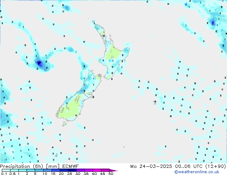The height and width of the screenshot is (175, 227).
Task: Click dark blue rain core west of North Island
Action: pos(39,64)
